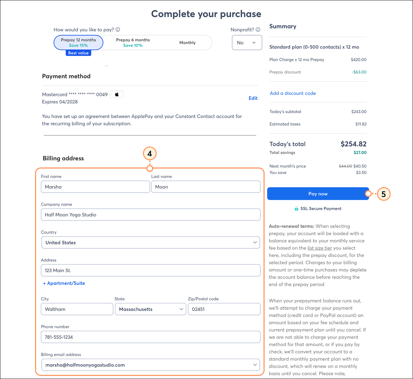Click the Address field containing 123 Main St.
This screenshot has height=379, width=413.
point(150,270)
